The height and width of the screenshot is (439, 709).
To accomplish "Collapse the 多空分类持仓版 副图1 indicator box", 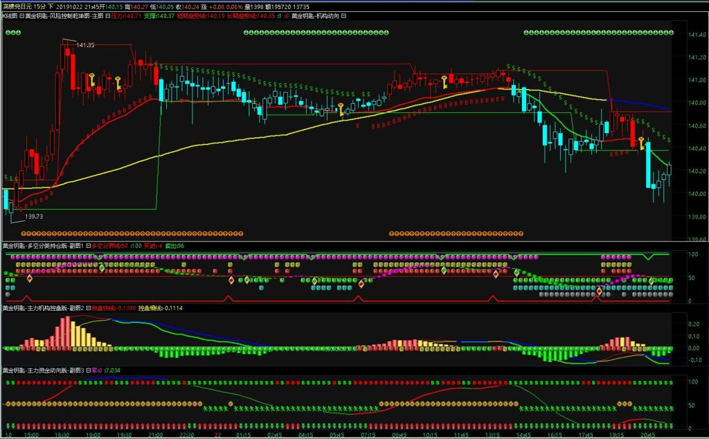I will pos(87,246).
